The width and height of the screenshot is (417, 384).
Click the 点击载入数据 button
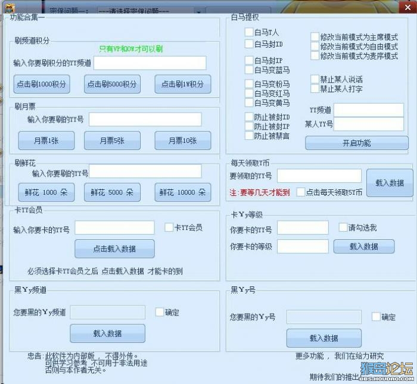[x=114, y=249]
